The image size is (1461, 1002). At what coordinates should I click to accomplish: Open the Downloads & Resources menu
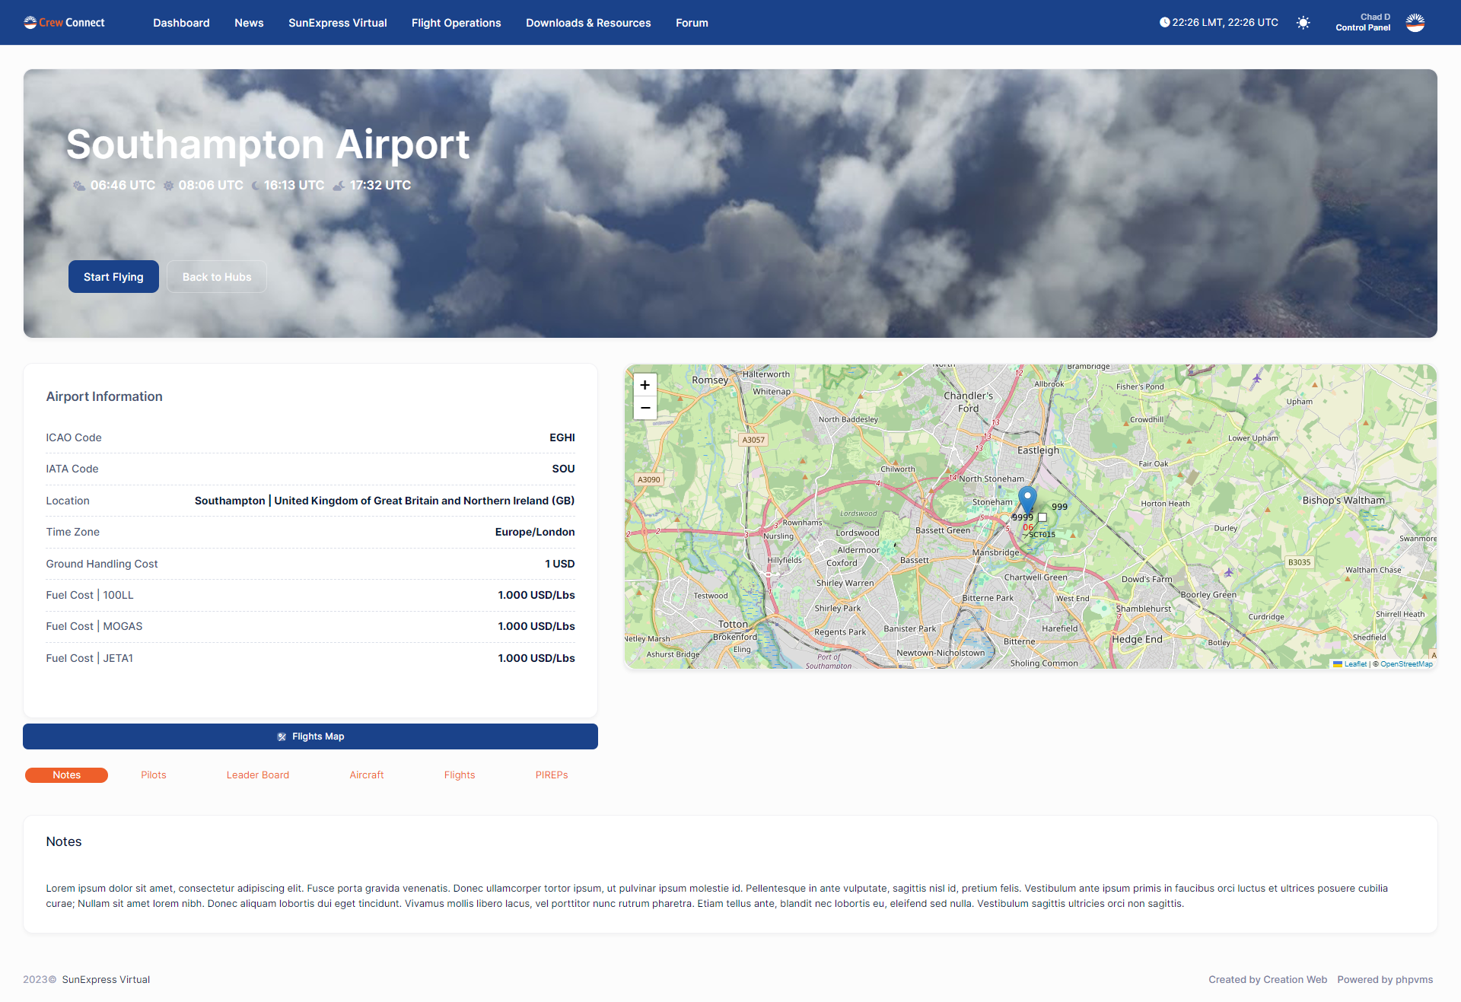pyautogui.click(x=588, y=23)
